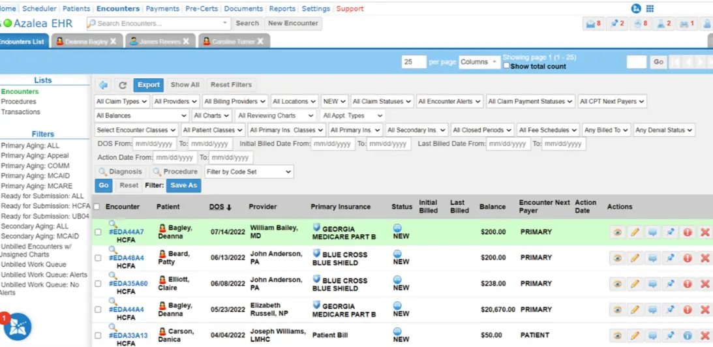The width and height of the screenshot is (713, 347).
Task: Open the Columns dropdown
Action: 479,62
